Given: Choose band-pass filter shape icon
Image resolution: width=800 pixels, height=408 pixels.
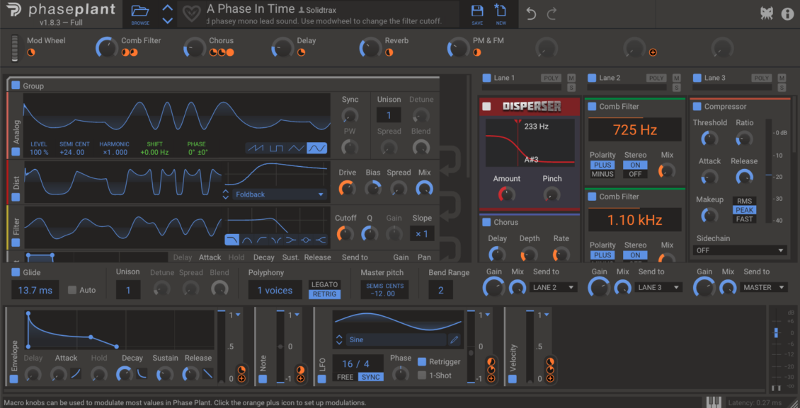Looking at the screenshot, I should (247, 240).
